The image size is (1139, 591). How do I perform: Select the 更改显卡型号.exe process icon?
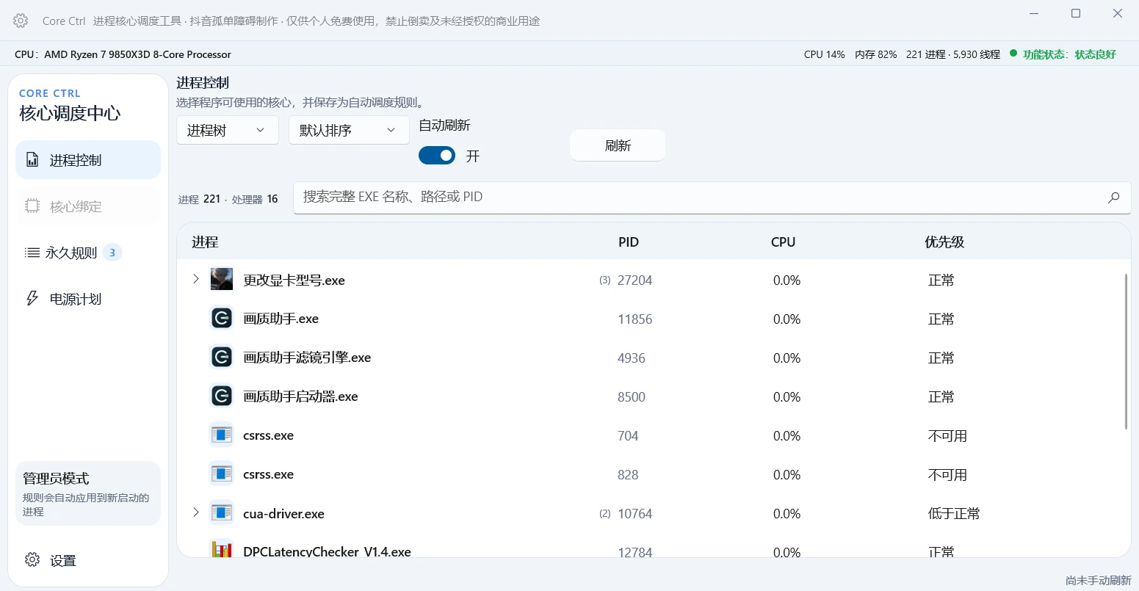pos(222,280)
